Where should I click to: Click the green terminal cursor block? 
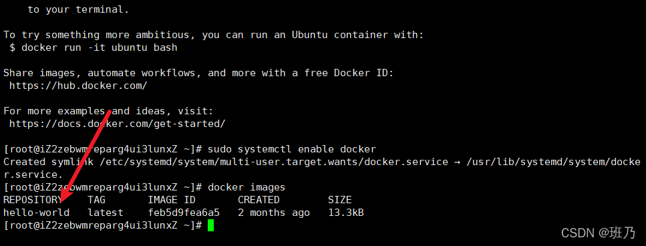pyautogui.click(x=210, y=225)
